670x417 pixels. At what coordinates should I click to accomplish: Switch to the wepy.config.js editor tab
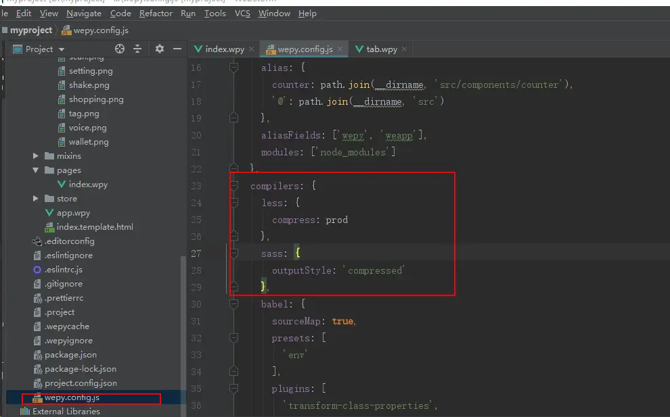click(x=305, y=49)
